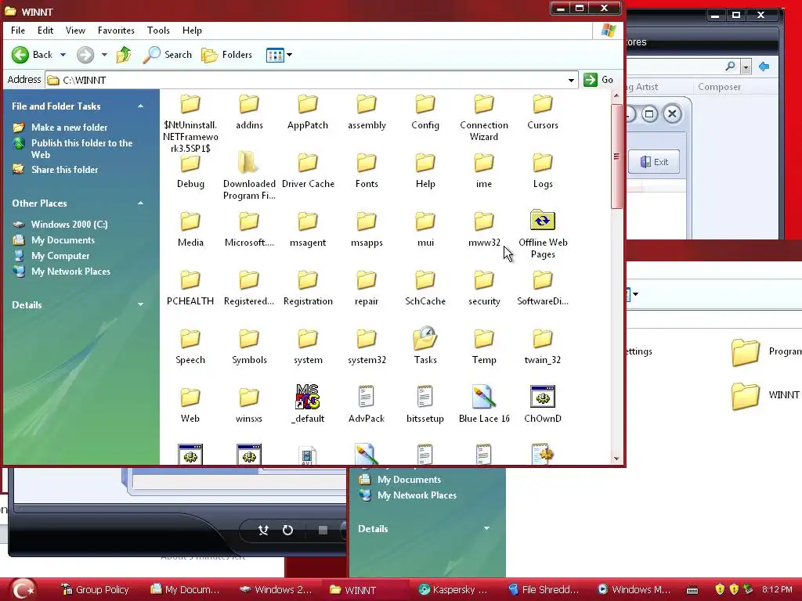Click the Exit button in background window
This screenshot has width=802, height=601.
pyautogui.click(x=654, y=162)
